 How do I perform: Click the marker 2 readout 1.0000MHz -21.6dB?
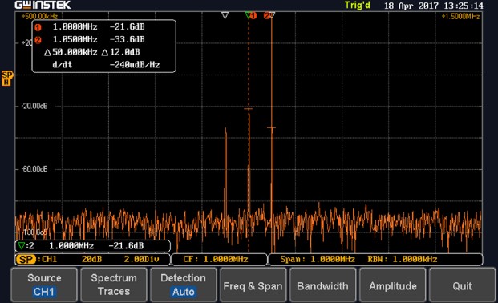point(96,246)
